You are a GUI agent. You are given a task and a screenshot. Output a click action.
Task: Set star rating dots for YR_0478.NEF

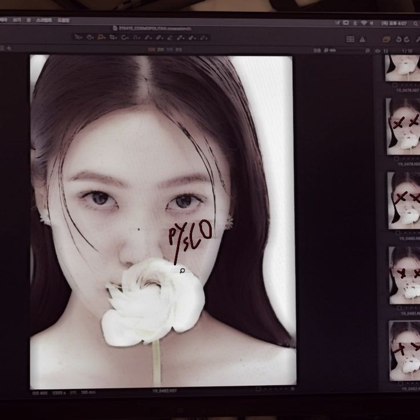click(410, 85)
